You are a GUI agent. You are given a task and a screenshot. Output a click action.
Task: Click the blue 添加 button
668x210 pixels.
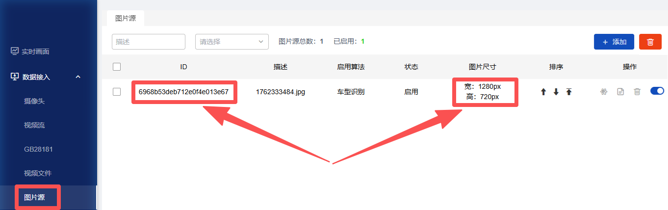pos(614,42)
